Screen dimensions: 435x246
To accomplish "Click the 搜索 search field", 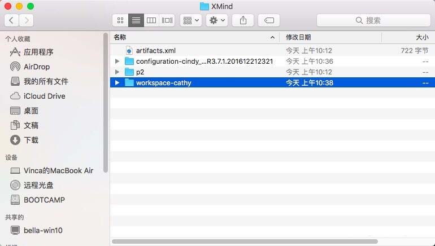I will [x=373, y=20].
